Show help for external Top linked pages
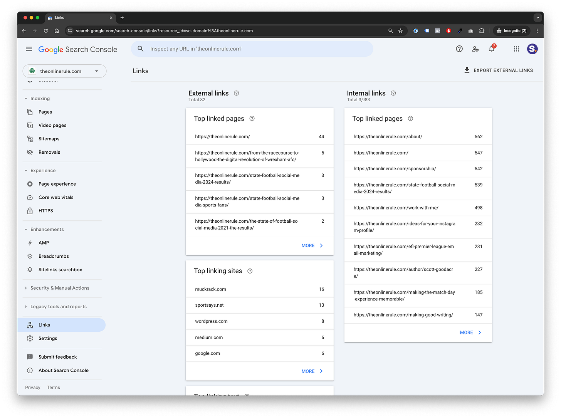 point(252,119)
